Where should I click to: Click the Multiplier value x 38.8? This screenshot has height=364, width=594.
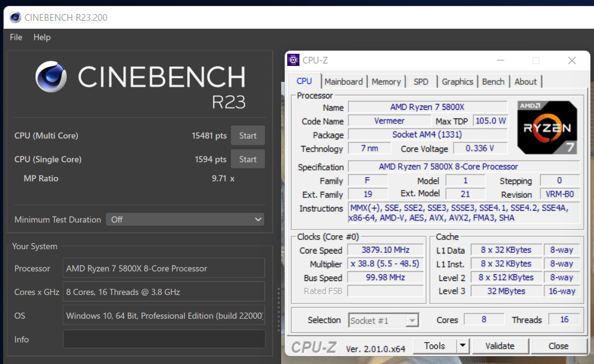coord(385,263)
